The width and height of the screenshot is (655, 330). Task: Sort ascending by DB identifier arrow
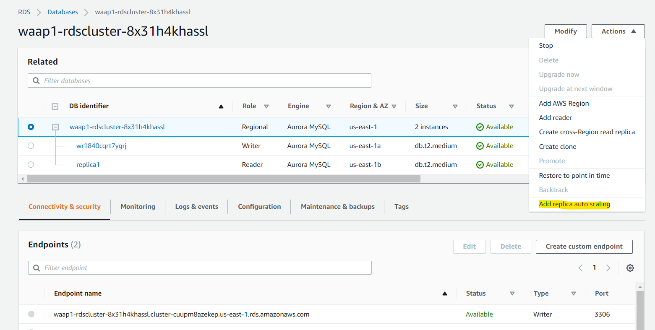[x=221, y=107]
